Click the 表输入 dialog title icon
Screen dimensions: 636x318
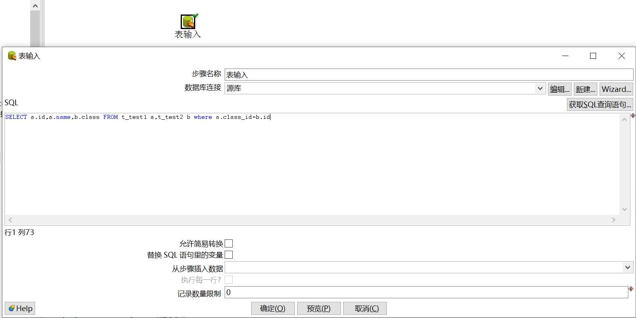pyautogui.click(x=12, y=56)
